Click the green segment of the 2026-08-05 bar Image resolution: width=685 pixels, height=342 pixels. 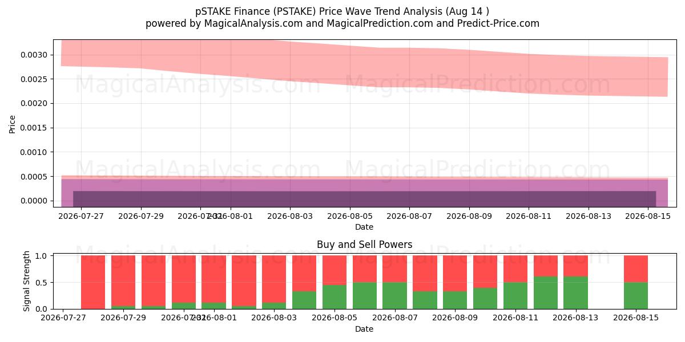click(x=335, y=297)
